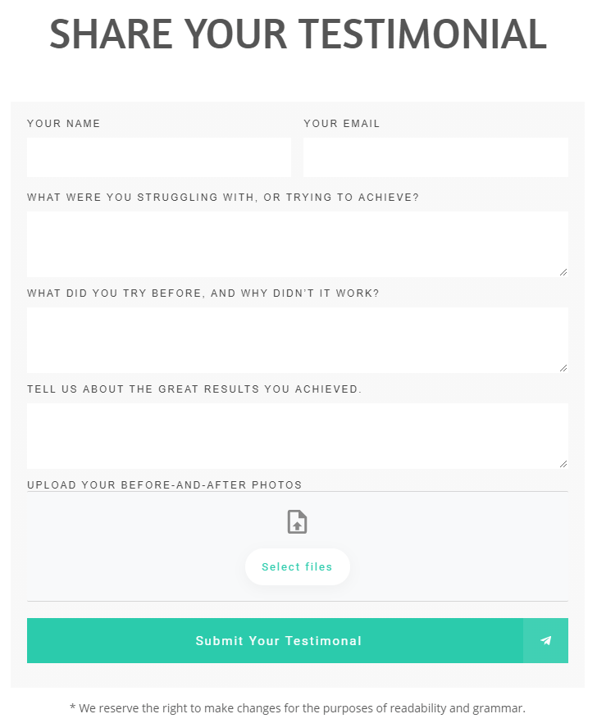Click the paper plane send icon
597x723 pixels.
545,641
